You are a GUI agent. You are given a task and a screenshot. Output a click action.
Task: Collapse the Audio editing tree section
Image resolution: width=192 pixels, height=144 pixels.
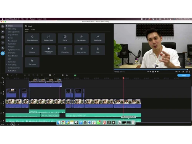coord(7,65)
